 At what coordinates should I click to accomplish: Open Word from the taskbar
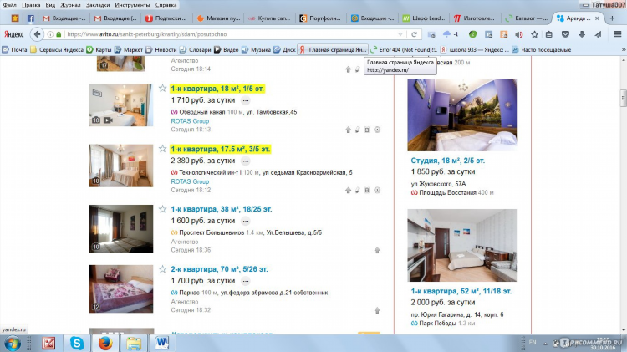coord(162,343)
